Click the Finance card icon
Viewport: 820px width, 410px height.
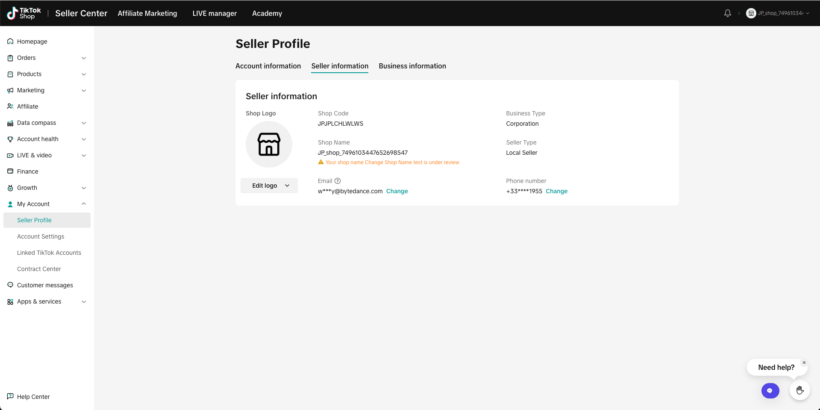click(10, 171)
